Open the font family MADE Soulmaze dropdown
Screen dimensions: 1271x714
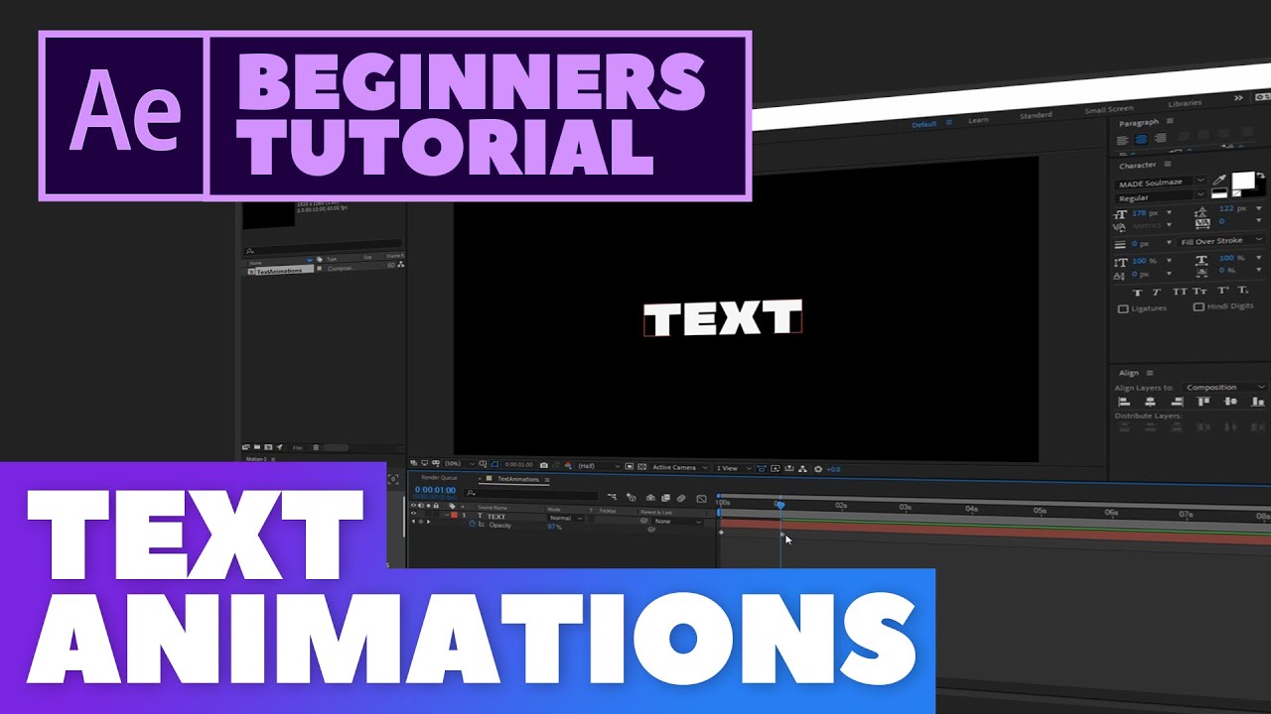[1161, 182]
